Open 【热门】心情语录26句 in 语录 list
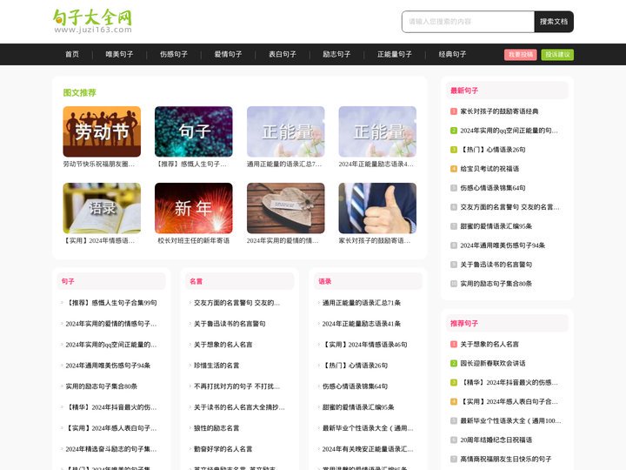 (355, 366)
